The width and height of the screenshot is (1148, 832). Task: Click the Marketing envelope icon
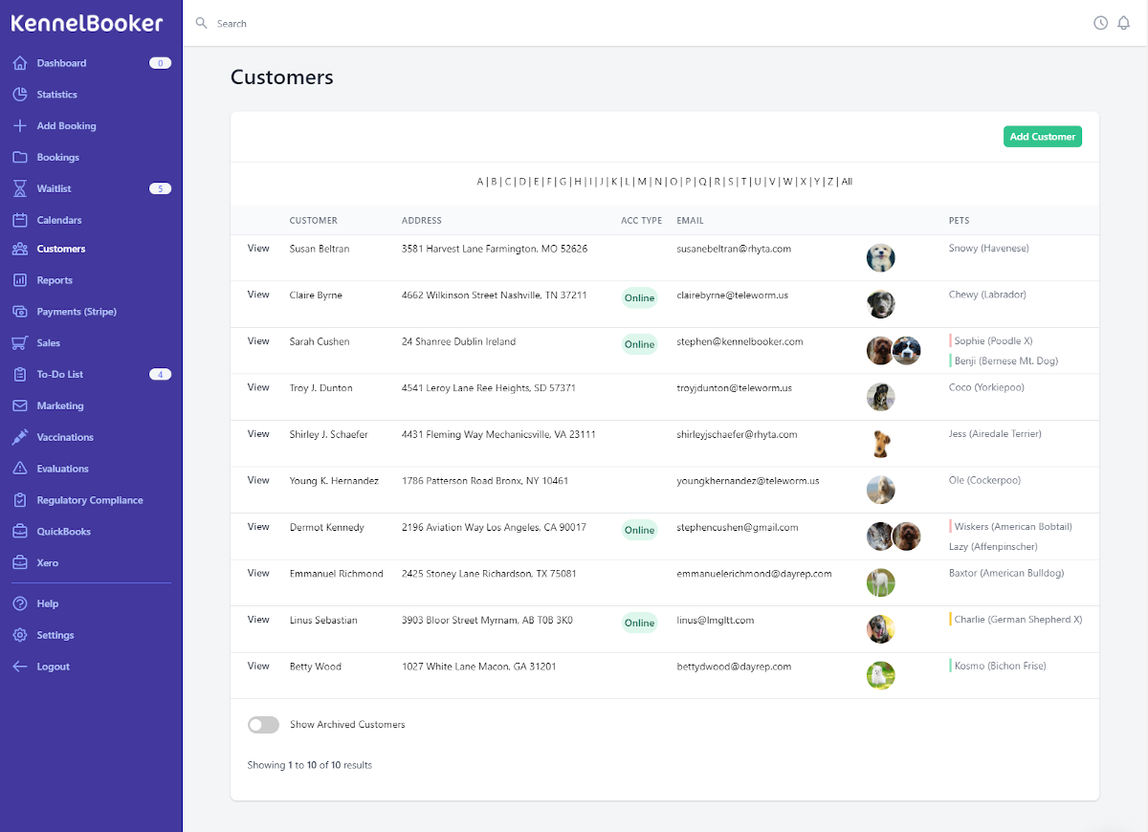(19, 405)
